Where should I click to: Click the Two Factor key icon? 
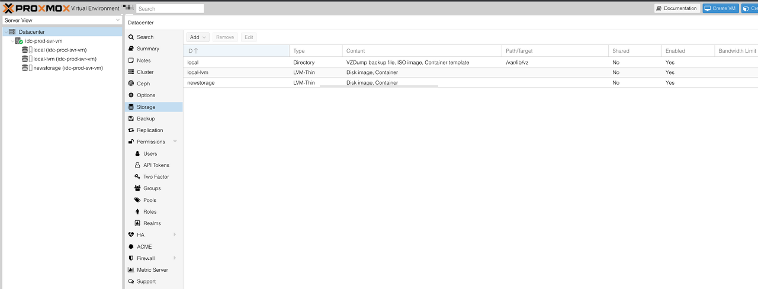(137, 176)
